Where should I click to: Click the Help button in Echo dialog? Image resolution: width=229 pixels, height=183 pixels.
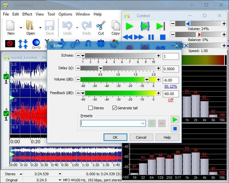pyautogui.click(x=167, y=137)
